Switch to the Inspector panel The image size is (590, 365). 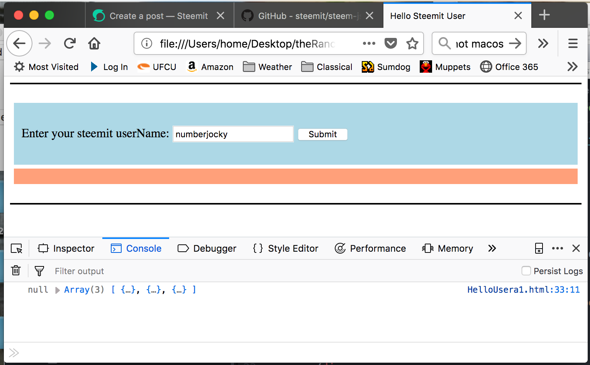click(66, 248)
